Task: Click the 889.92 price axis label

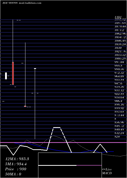Action: 119,108
